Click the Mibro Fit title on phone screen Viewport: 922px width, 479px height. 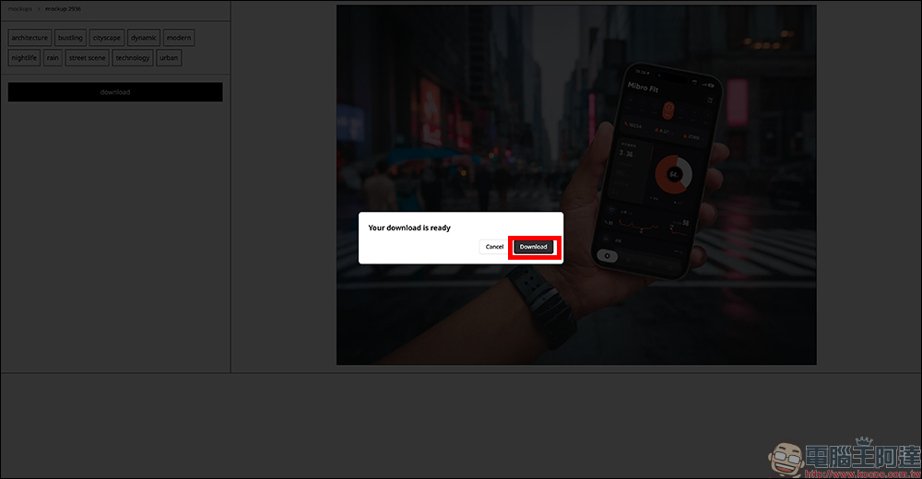point(644,86)
